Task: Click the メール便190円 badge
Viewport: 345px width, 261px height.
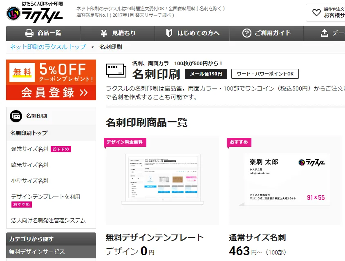Action: click(206, 74)
